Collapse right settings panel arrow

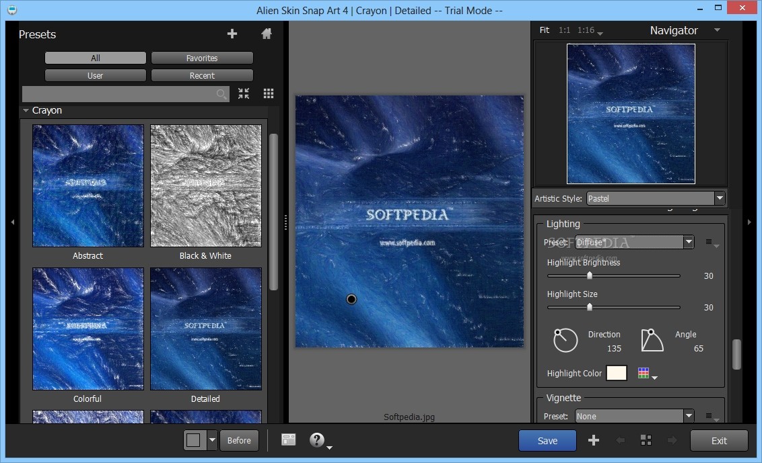[749, 222]
